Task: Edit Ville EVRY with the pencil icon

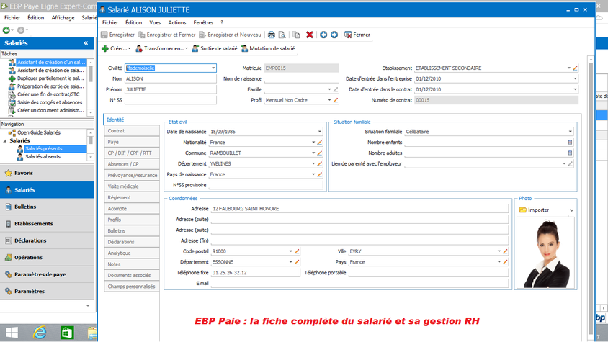Action: pos(505,251)
